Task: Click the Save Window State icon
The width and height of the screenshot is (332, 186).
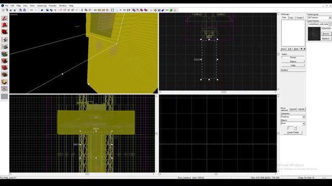Action: (x=24, y=10)
